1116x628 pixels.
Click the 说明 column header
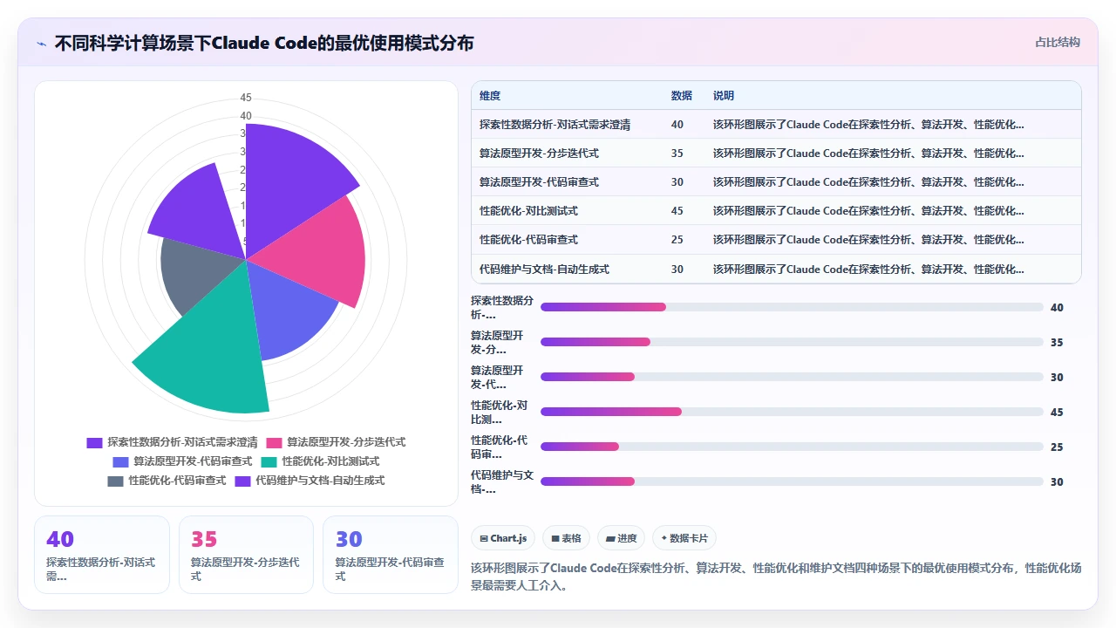click(x=724, y=96)
